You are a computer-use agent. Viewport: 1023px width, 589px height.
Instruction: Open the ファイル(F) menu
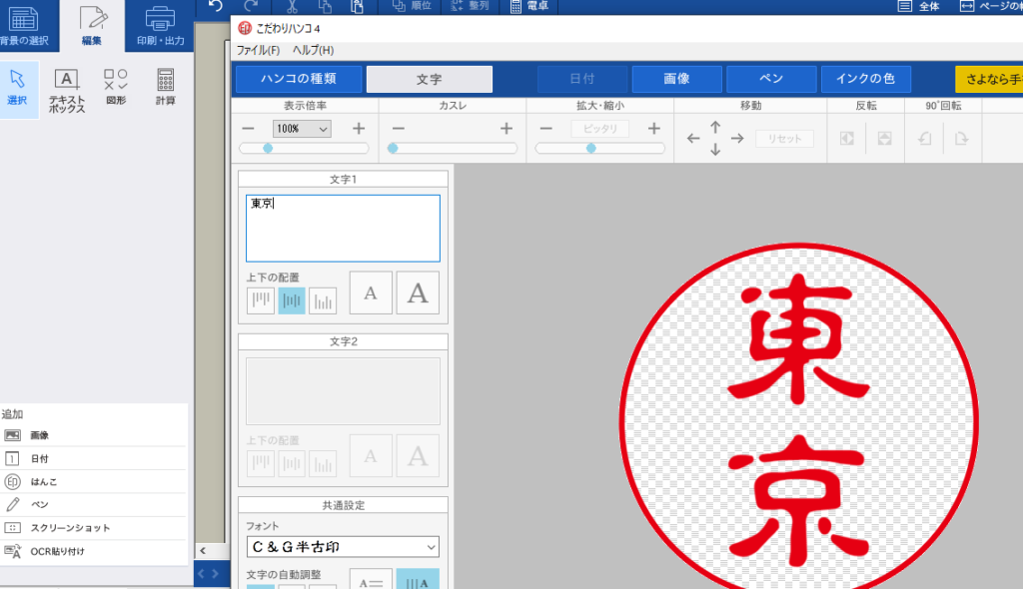(x=258, y=50)
